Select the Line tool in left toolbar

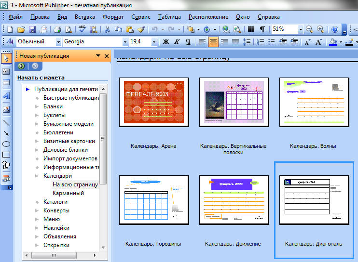point(6,123)
